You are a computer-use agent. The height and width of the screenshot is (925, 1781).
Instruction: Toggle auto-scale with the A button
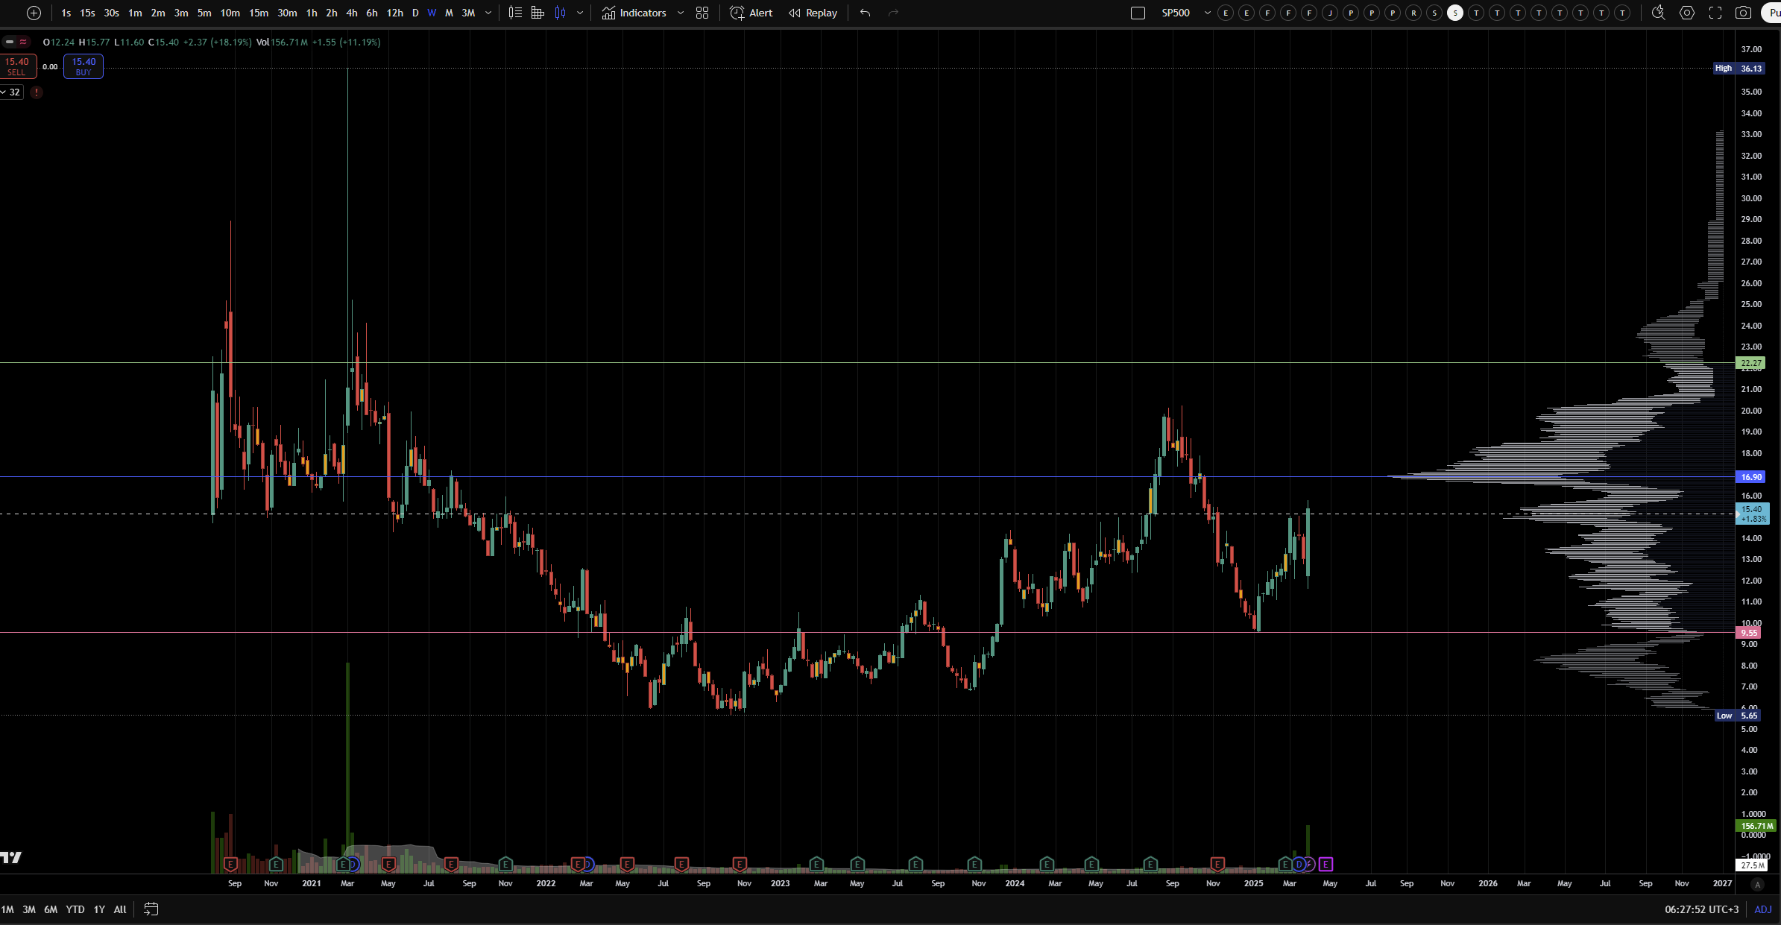pyautogui.click(x=1757, y=885)
